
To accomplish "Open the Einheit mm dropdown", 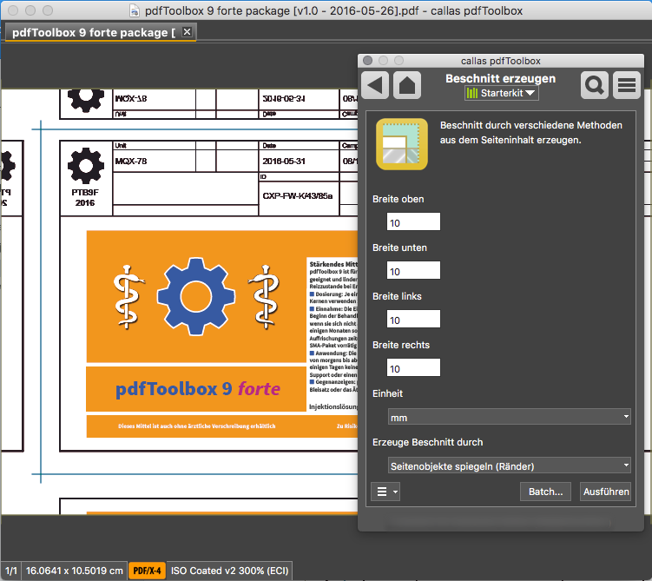I will (x=510, y=417).
